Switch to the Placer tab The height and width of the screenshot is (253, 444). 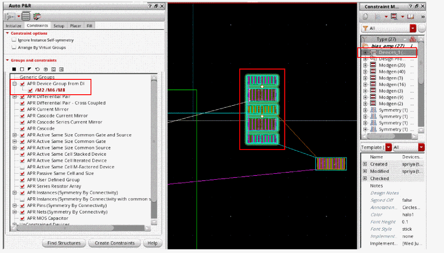click(x=75, y=26)
